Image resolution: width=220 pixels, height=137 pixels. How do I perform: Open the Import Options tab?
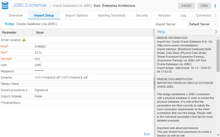point(77,15)
